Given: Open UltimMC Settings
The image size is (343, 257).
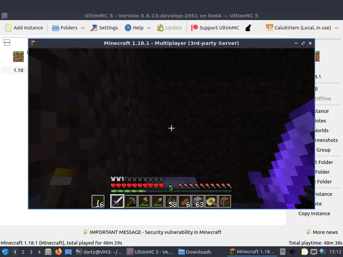Looking at the screenshot, I should 104,28.
